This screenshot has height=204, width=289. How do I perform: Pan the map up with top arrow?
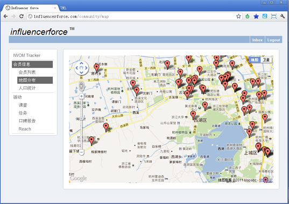[81, 63]
